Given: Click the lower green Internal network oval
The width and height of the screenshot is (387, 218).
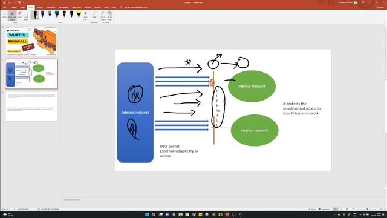Looking at the screenshot, I should tap(255, 130).
